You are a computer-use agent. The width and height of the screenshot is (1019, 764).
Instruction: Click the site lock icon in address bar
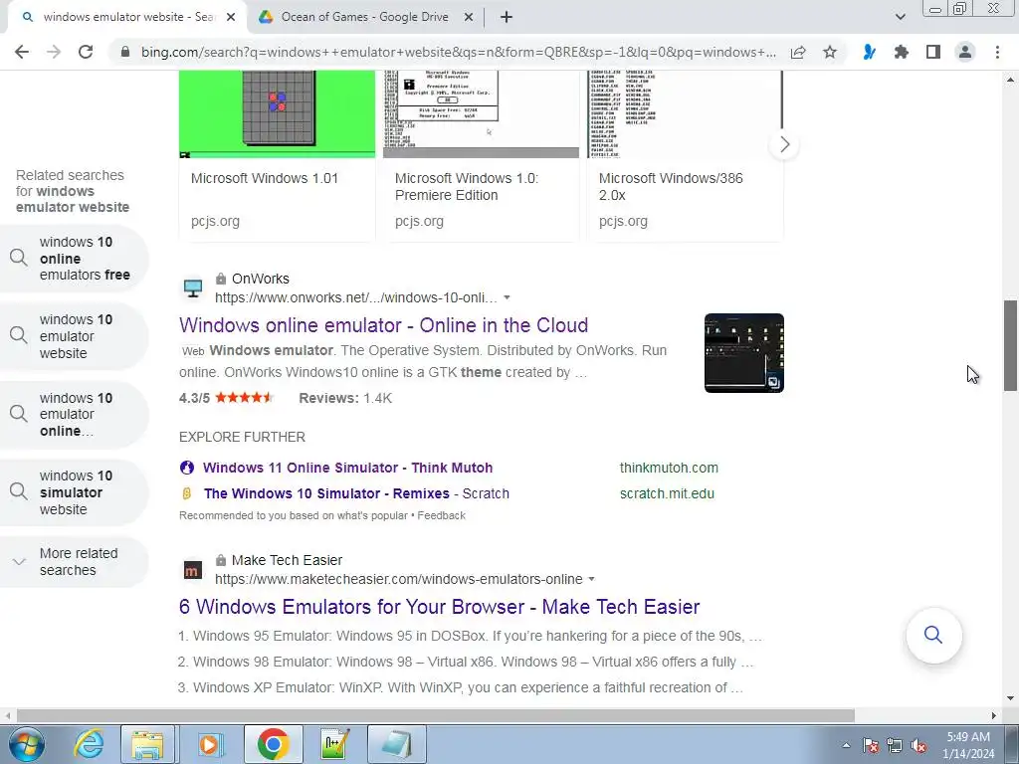point(125,52)
